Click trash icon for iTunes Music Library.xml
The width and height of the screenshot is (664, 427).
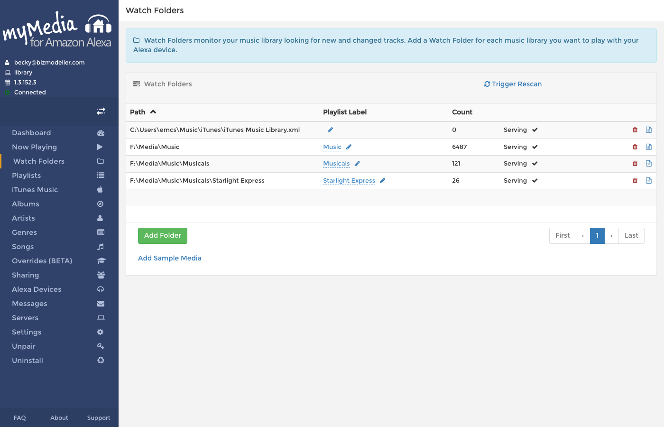(635, 130)
